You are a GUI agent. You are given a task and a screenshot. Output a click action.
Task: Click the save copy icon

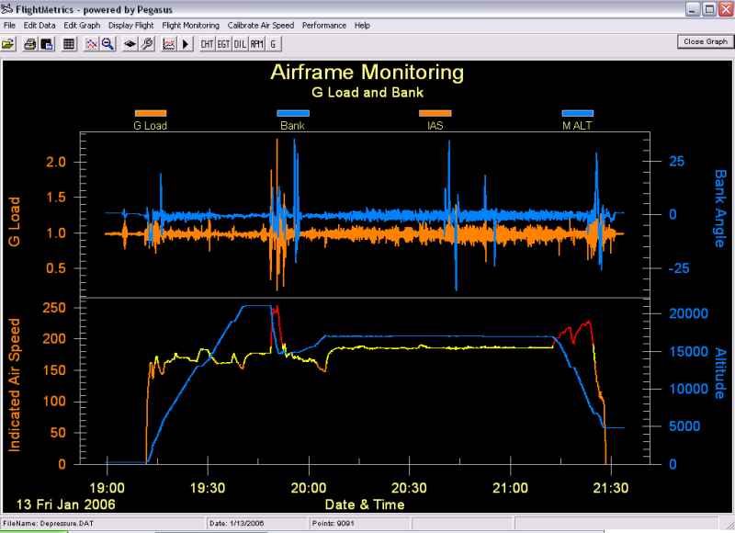click(x=46, y=43)
